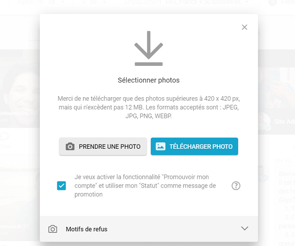Click the PRENDRE UNE PHOTO button
Screen dimensions: 295x246
(x=103, y=147)
